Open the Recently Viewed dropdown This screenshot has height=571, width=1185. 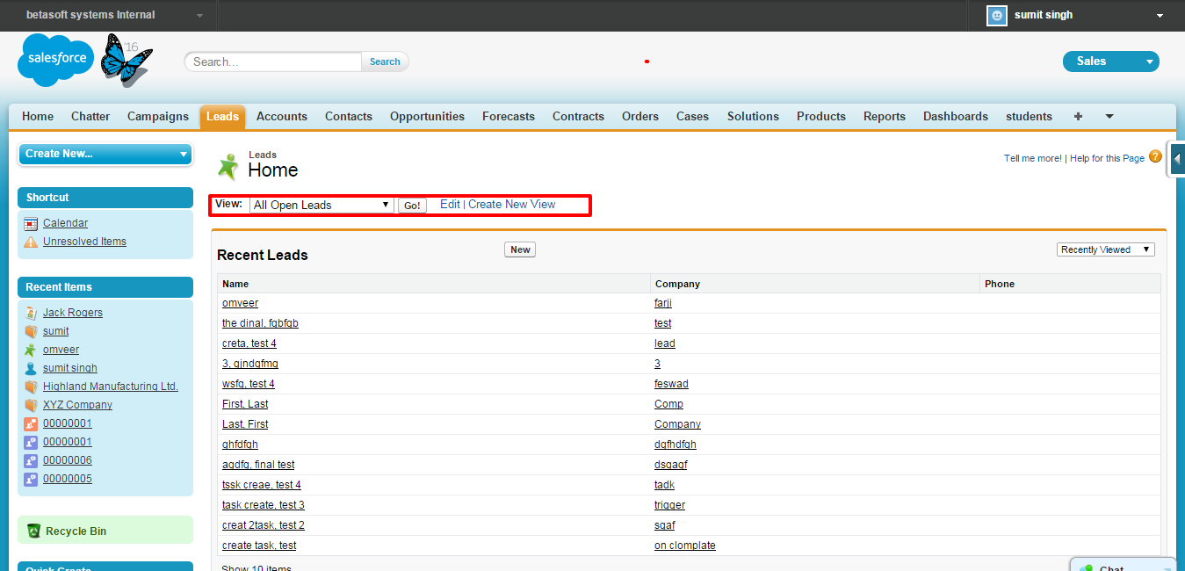click(x=1105, y=249)
